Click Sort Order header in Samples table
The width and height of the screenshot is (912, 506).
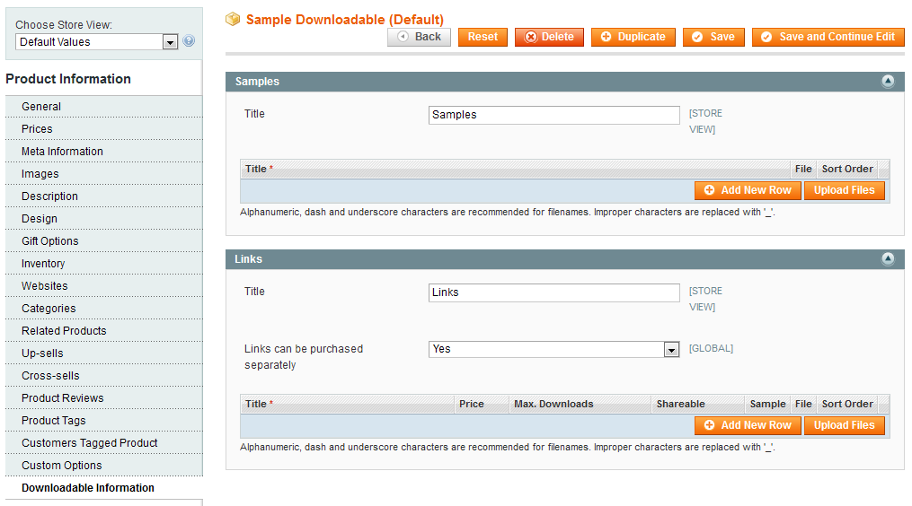point(846,169)
